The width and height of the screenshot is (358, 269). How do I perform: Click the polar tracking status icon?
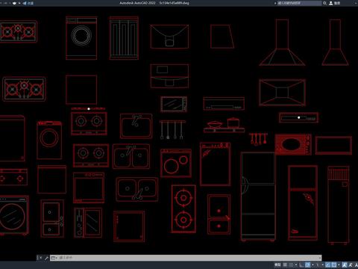[x=307, y=265]
